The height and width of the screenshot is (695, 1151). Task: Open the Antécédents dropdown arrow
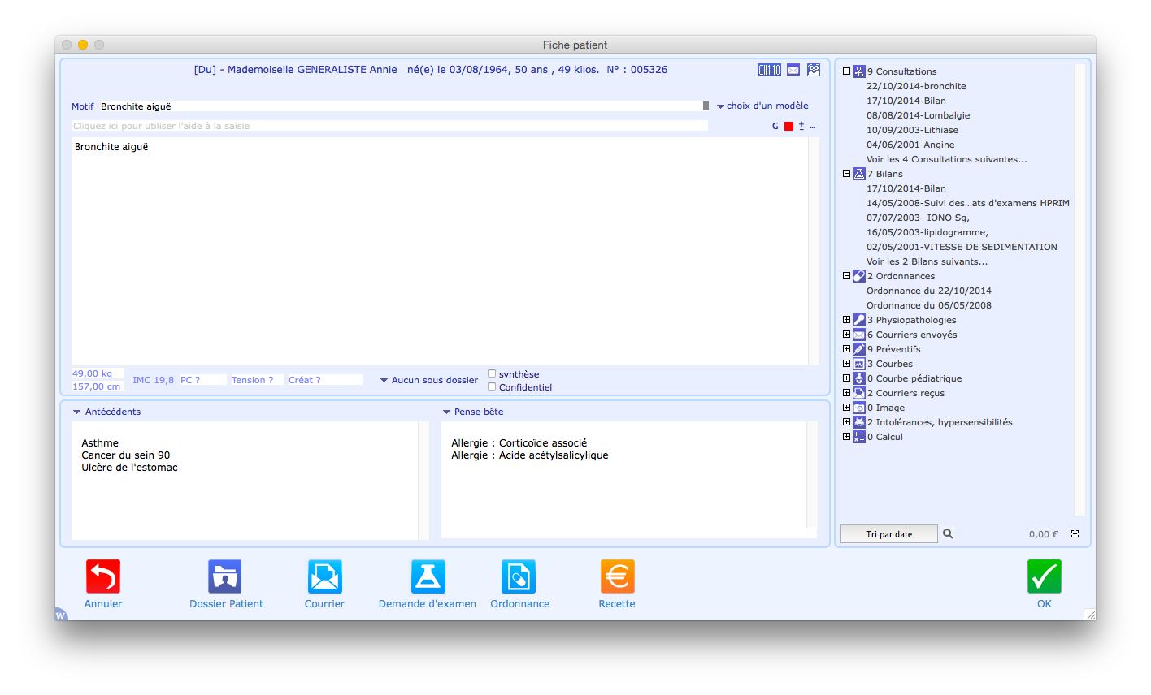pyautogui.click(x=77, y=412)
